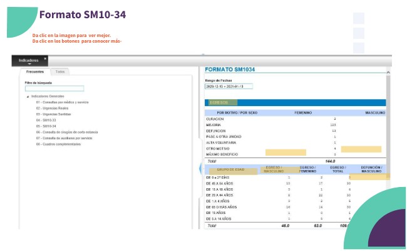407x251 pixels.
Task: Open the 05 - SM10-34 indicator
Action: point(46,126)
